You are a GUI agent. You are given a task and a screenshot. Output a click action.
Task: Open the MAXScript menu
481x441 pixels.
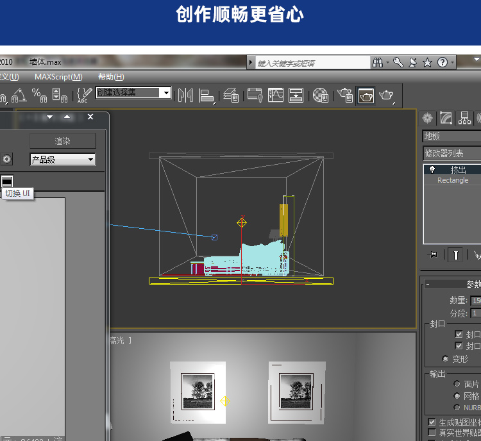pos(58,77)
